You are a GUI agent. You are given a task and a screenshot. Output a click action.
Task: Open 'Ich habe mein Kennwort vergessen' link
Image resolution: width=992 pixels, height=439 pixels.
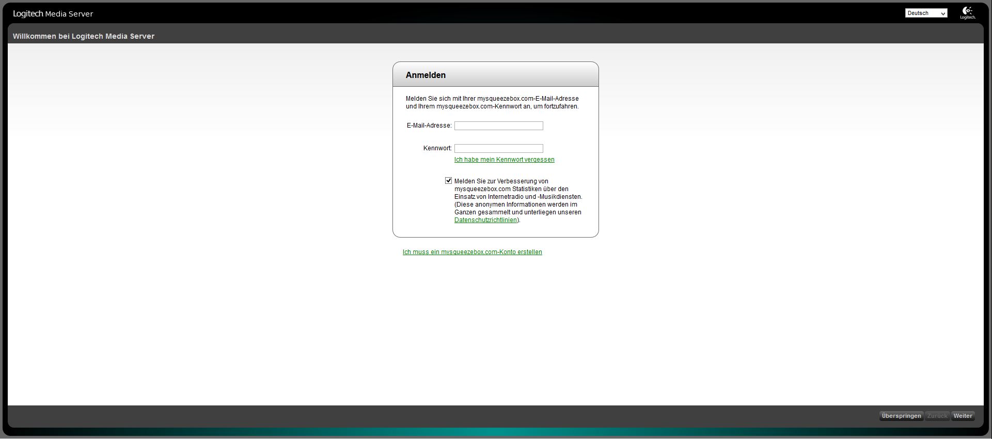(505, 160)
